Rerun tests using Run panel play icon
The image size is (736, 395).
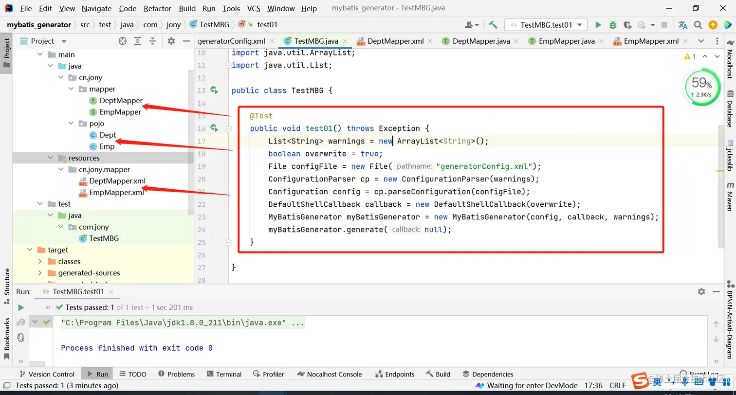pyautogui.click(x=21, y=307)
